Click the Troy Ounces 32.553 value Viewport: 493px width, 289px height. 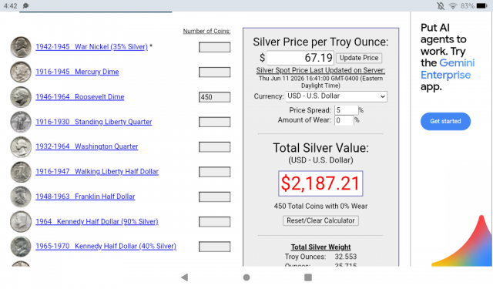pyautogui.click(x=346, y=257)
